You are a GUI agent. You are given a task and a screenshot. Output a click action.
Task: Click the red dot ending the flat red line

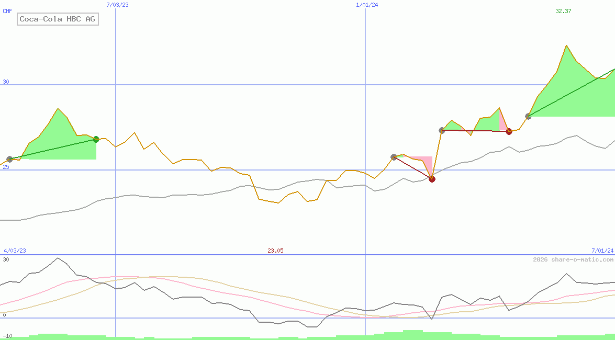tap(509, 131)
